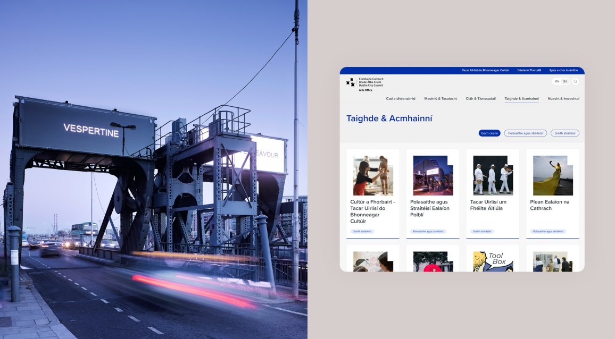Select the GA language option
Screen dimensions: 615x339
(x=564, y=81)
